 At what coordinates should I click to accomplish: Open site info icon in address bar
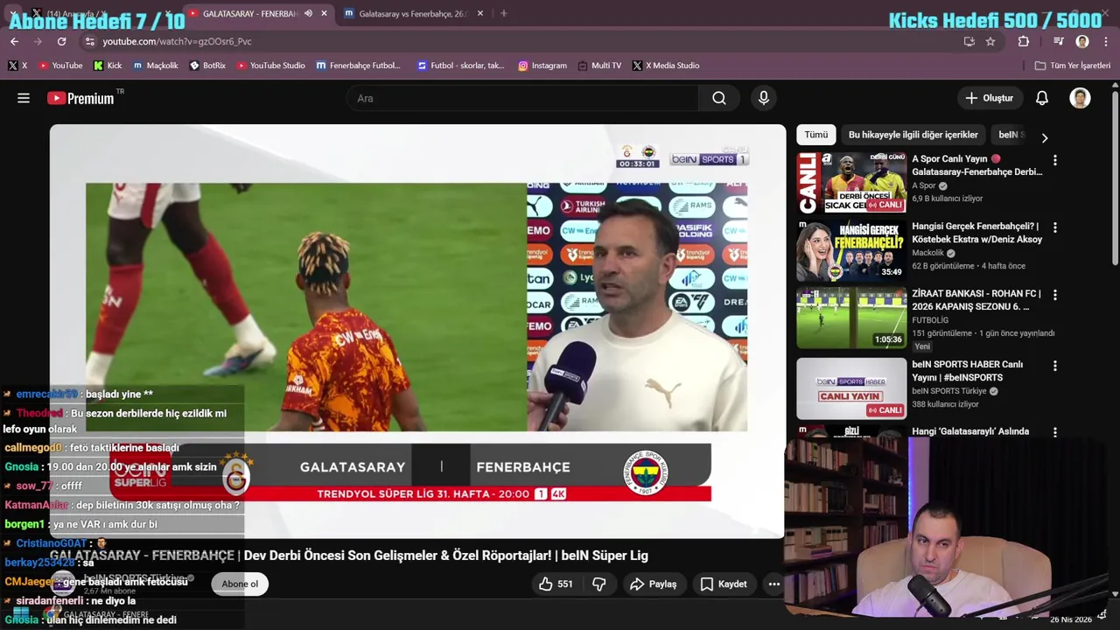click(x=90, y=41)
